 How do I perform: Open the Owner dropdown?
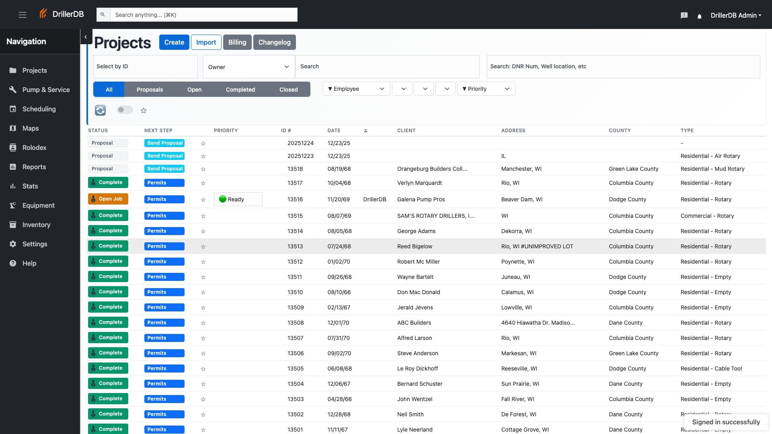tap(248, 67)
